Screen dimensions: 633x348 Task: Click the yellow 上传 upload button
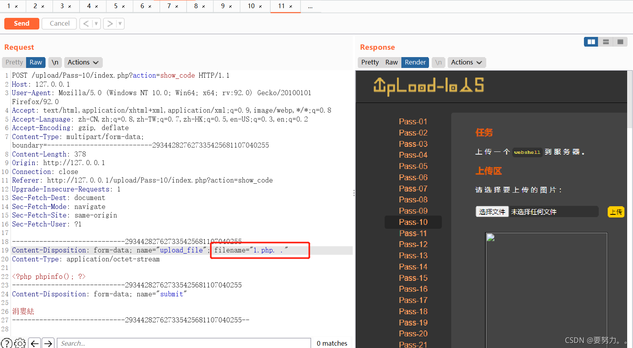tap(616, 212)
